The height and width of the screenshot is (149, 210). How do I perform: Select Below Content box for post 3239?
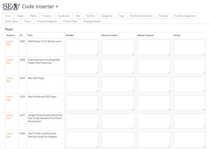coord(154,103)
